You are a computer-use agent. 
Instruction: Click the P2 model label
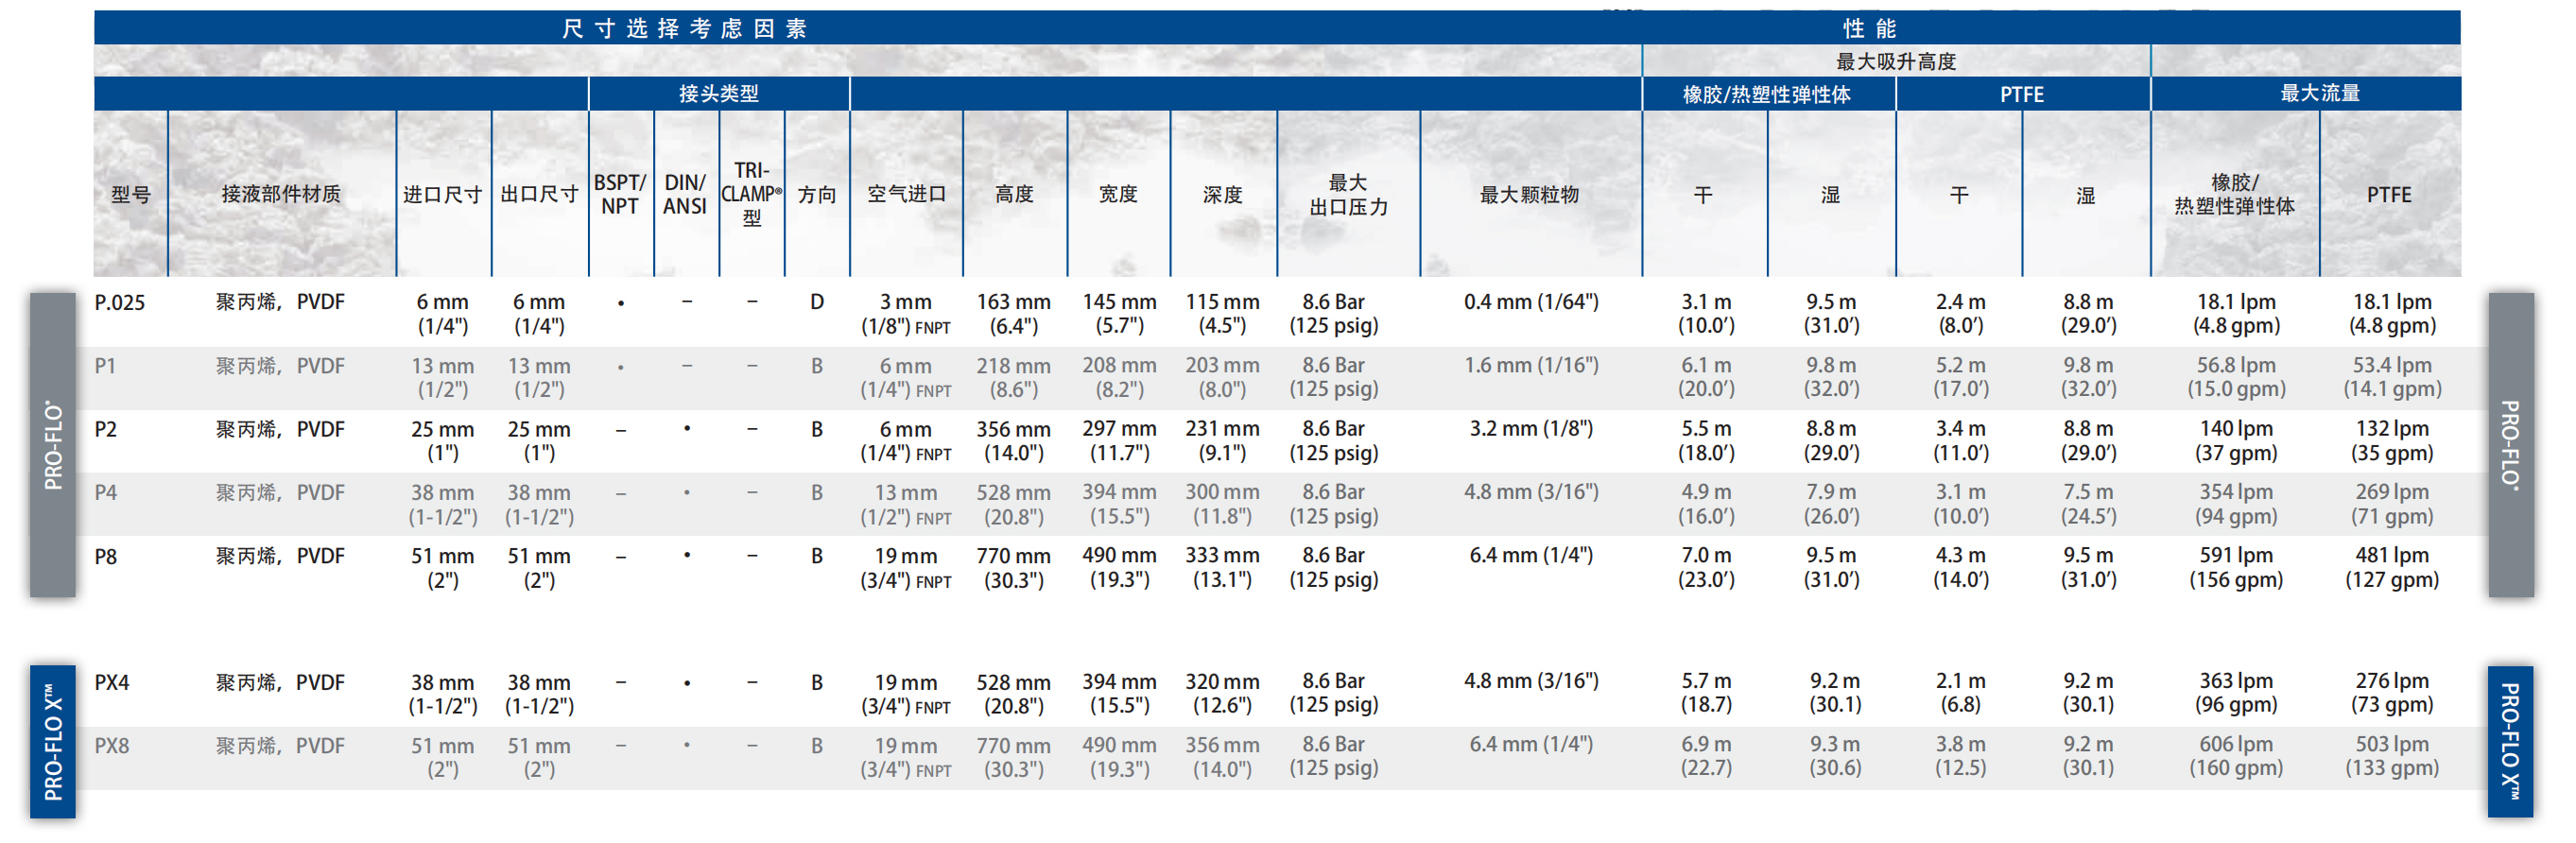tap(105, 429)
